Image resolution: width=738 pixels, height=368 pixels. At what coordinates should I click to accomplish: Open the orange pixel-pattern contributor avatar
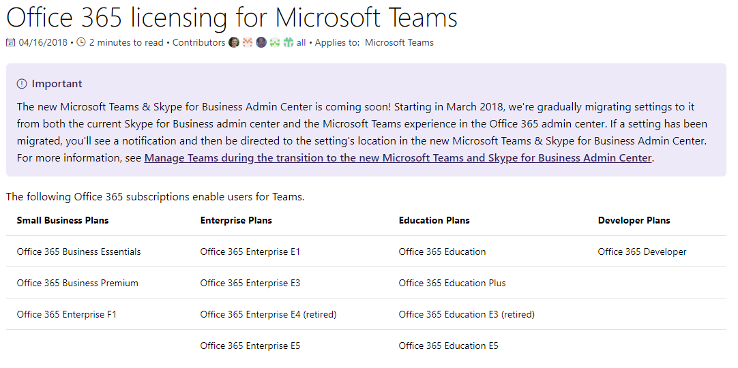click(248, 42)
